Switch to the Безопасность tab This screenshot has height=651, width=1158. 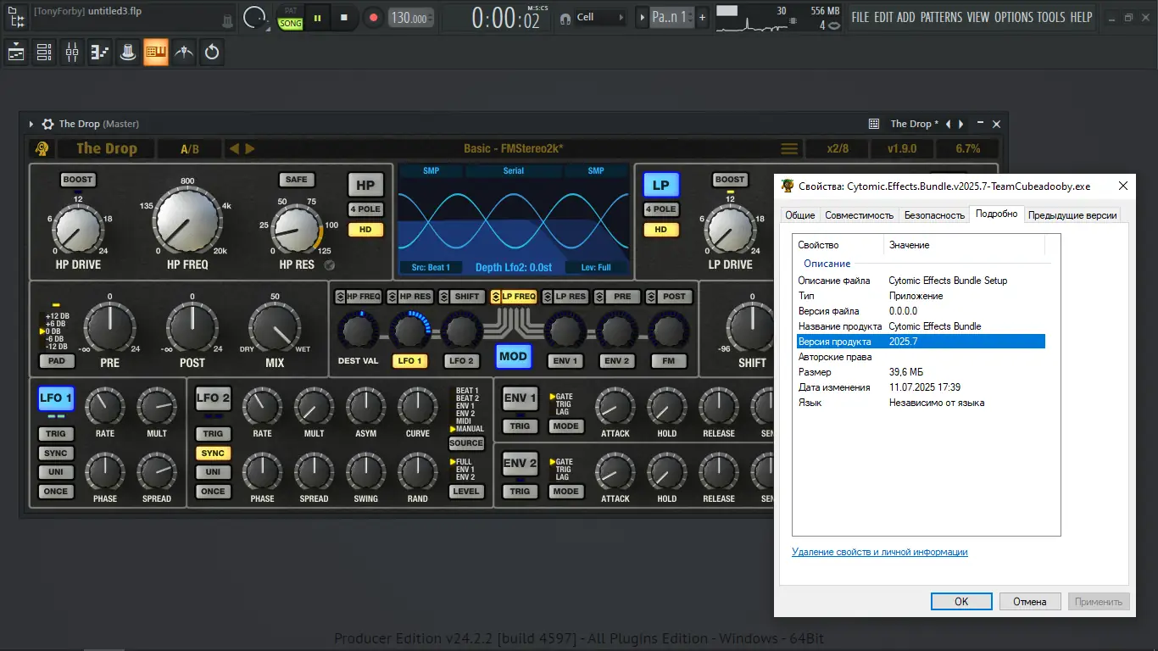coord(934,215)
